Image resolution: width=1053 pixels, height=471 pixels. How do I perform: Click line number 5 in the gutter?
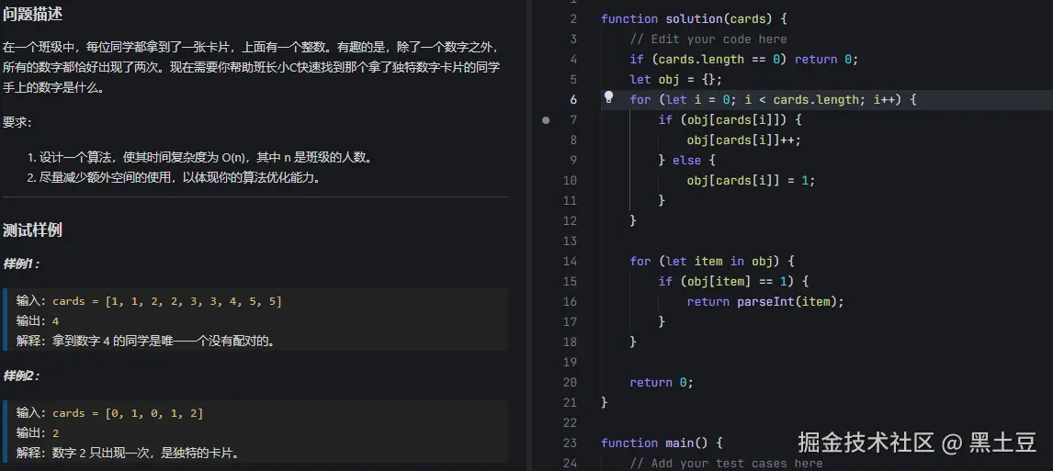pyautogui.click(x=572, y=79)
